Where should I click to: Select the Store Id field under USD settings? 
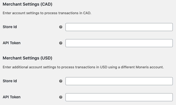pyautogui.click(x=119, y=81)
